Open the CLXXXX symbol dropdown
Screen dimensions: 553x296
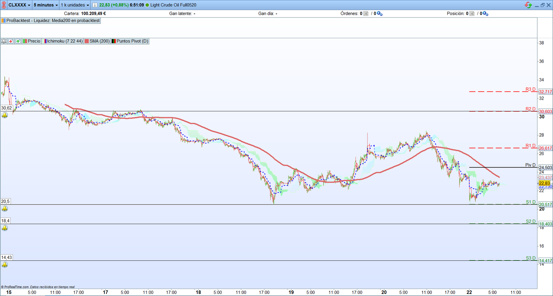pos(20,5)
